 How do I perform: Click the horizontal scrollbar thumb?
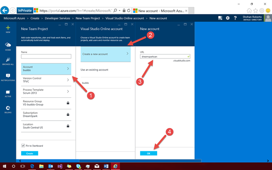(140, 161)
